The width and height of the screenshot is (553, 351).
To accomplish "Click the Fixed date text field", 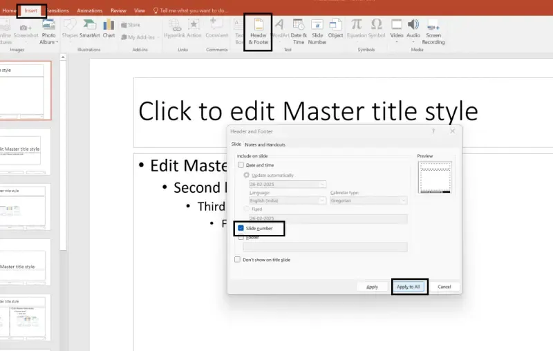I will point(328,218).
